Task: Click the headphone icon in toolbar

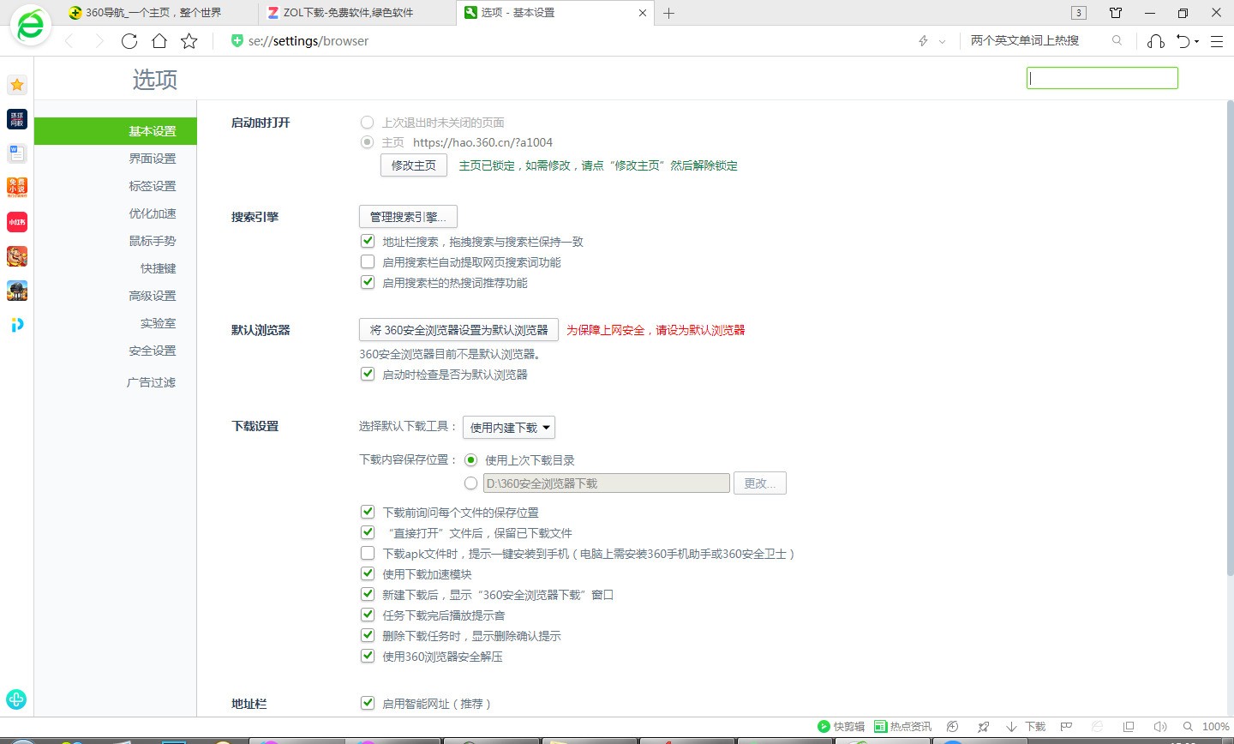Action: pos(1156,41)
